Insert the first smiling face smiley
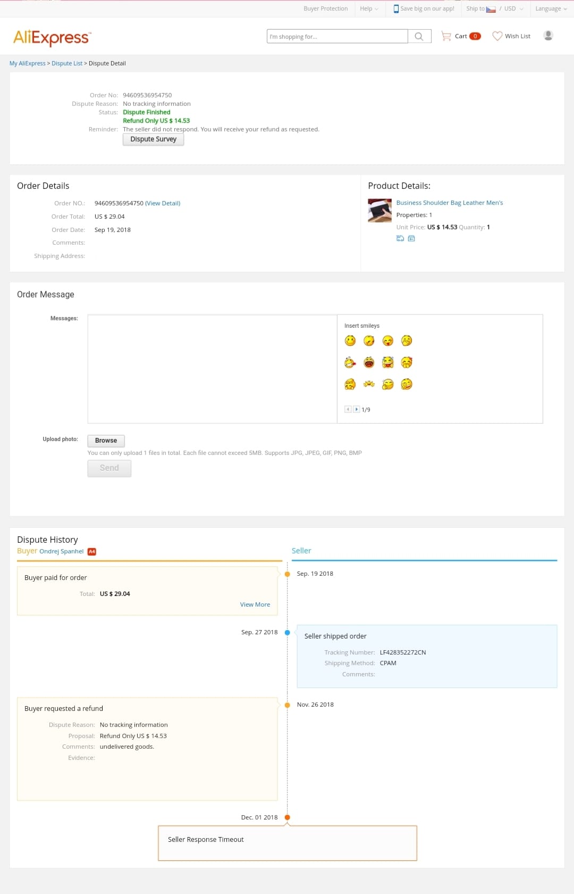The width and height of the screenshot is (574, 894). click(x=350, y=341)
